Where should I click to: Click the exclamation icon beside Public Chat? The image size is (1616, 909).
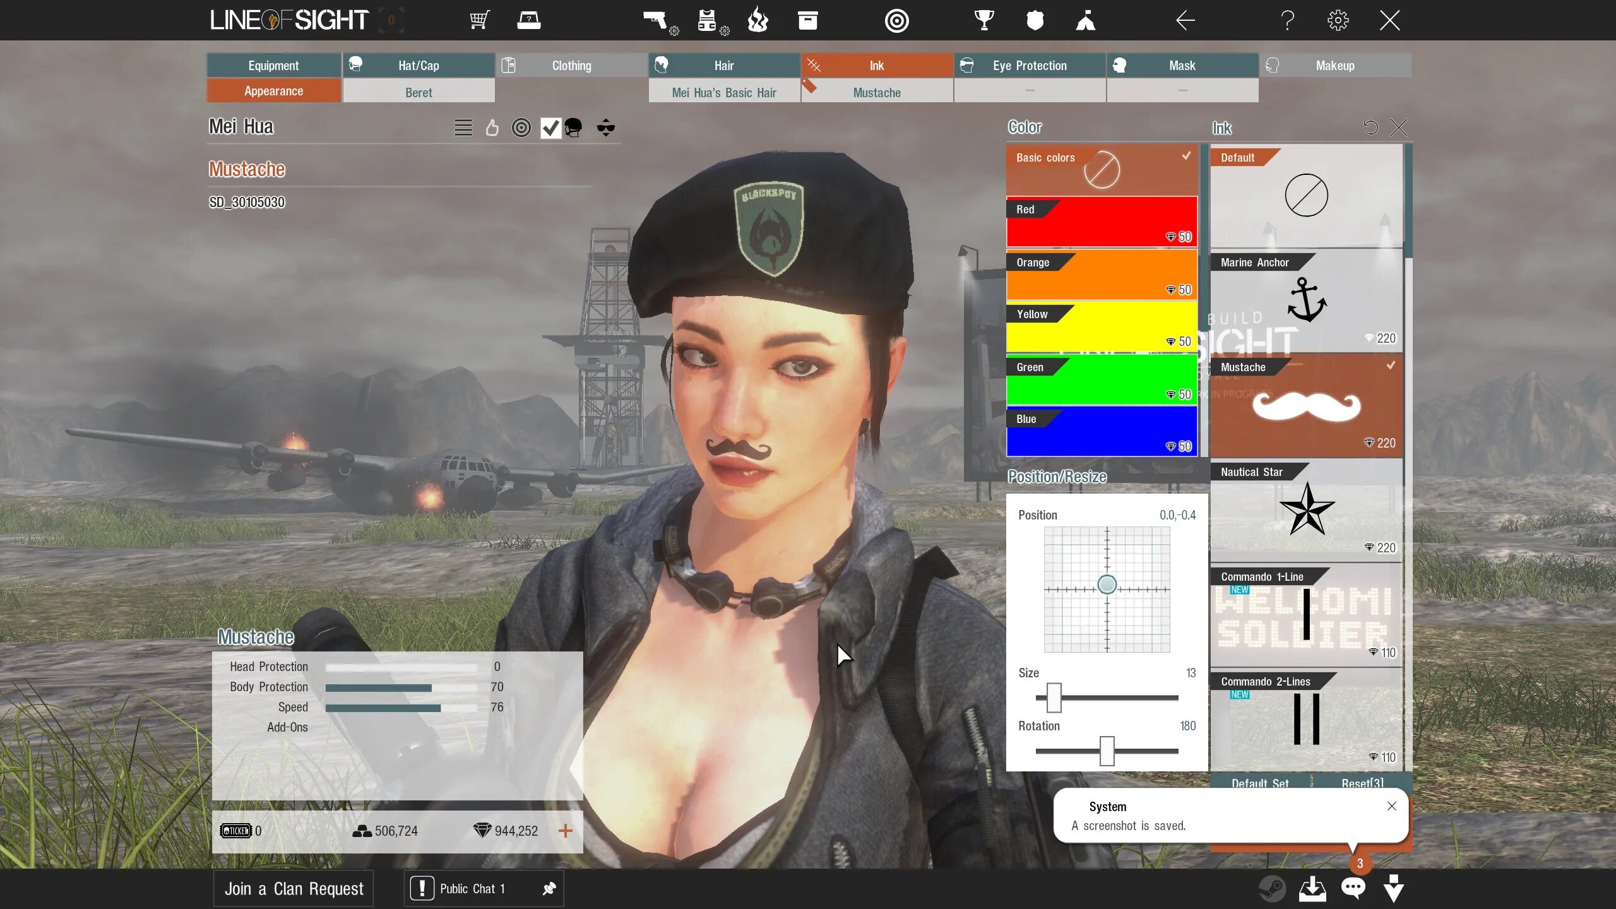coord(422,888)
